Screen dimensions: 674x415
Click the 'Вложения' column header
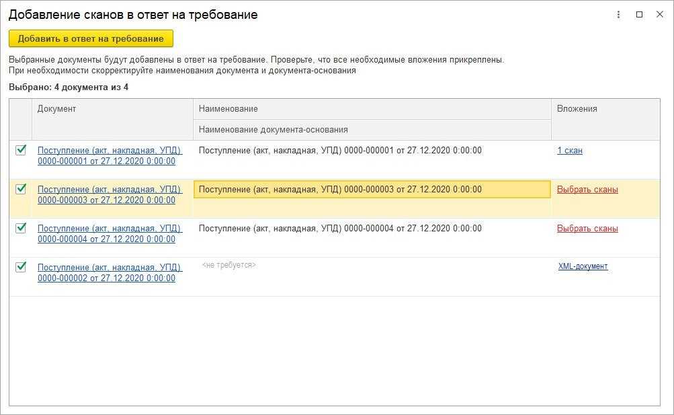coord(577,109)
